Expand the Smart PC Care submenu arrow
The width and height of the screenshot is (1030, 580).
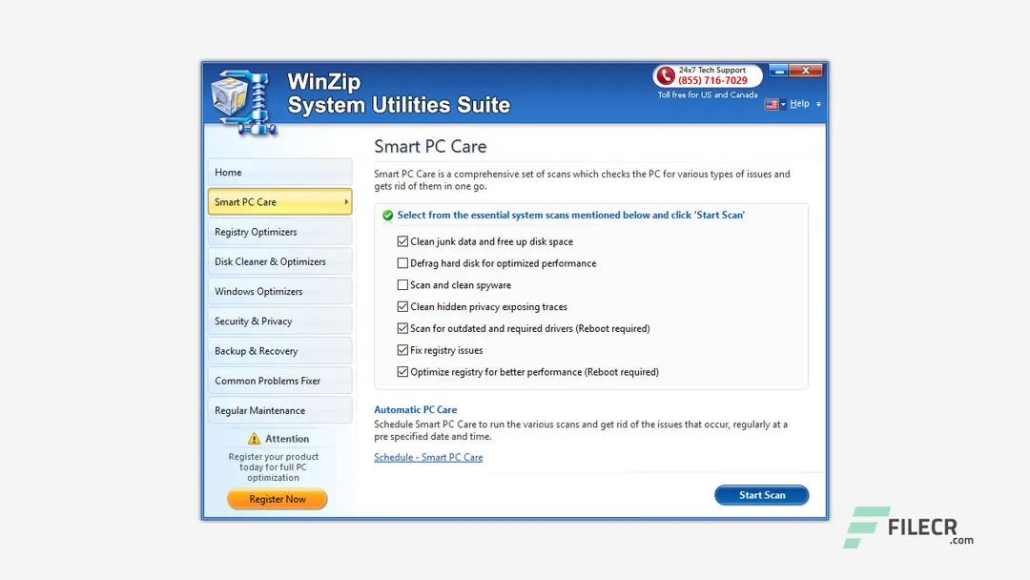pos(346,201)
